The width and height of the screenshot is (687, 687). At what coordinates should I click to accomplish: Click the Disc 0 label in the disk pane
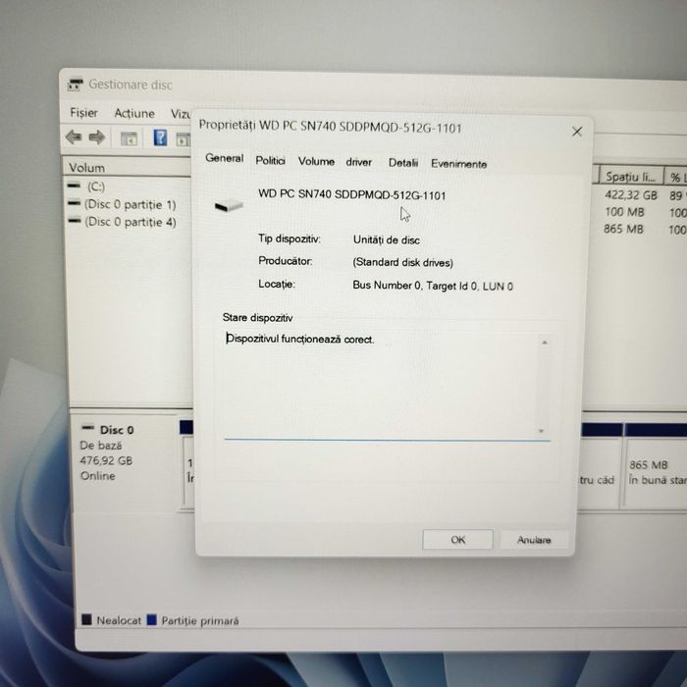pyautogui.click(x=117, y=430)
